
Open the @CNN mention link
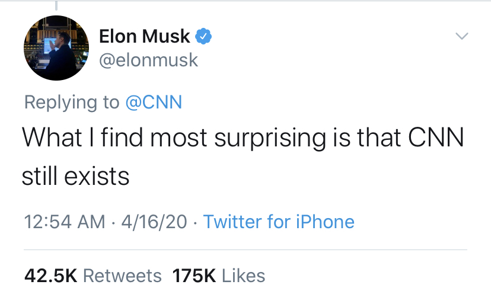point(153,102)
